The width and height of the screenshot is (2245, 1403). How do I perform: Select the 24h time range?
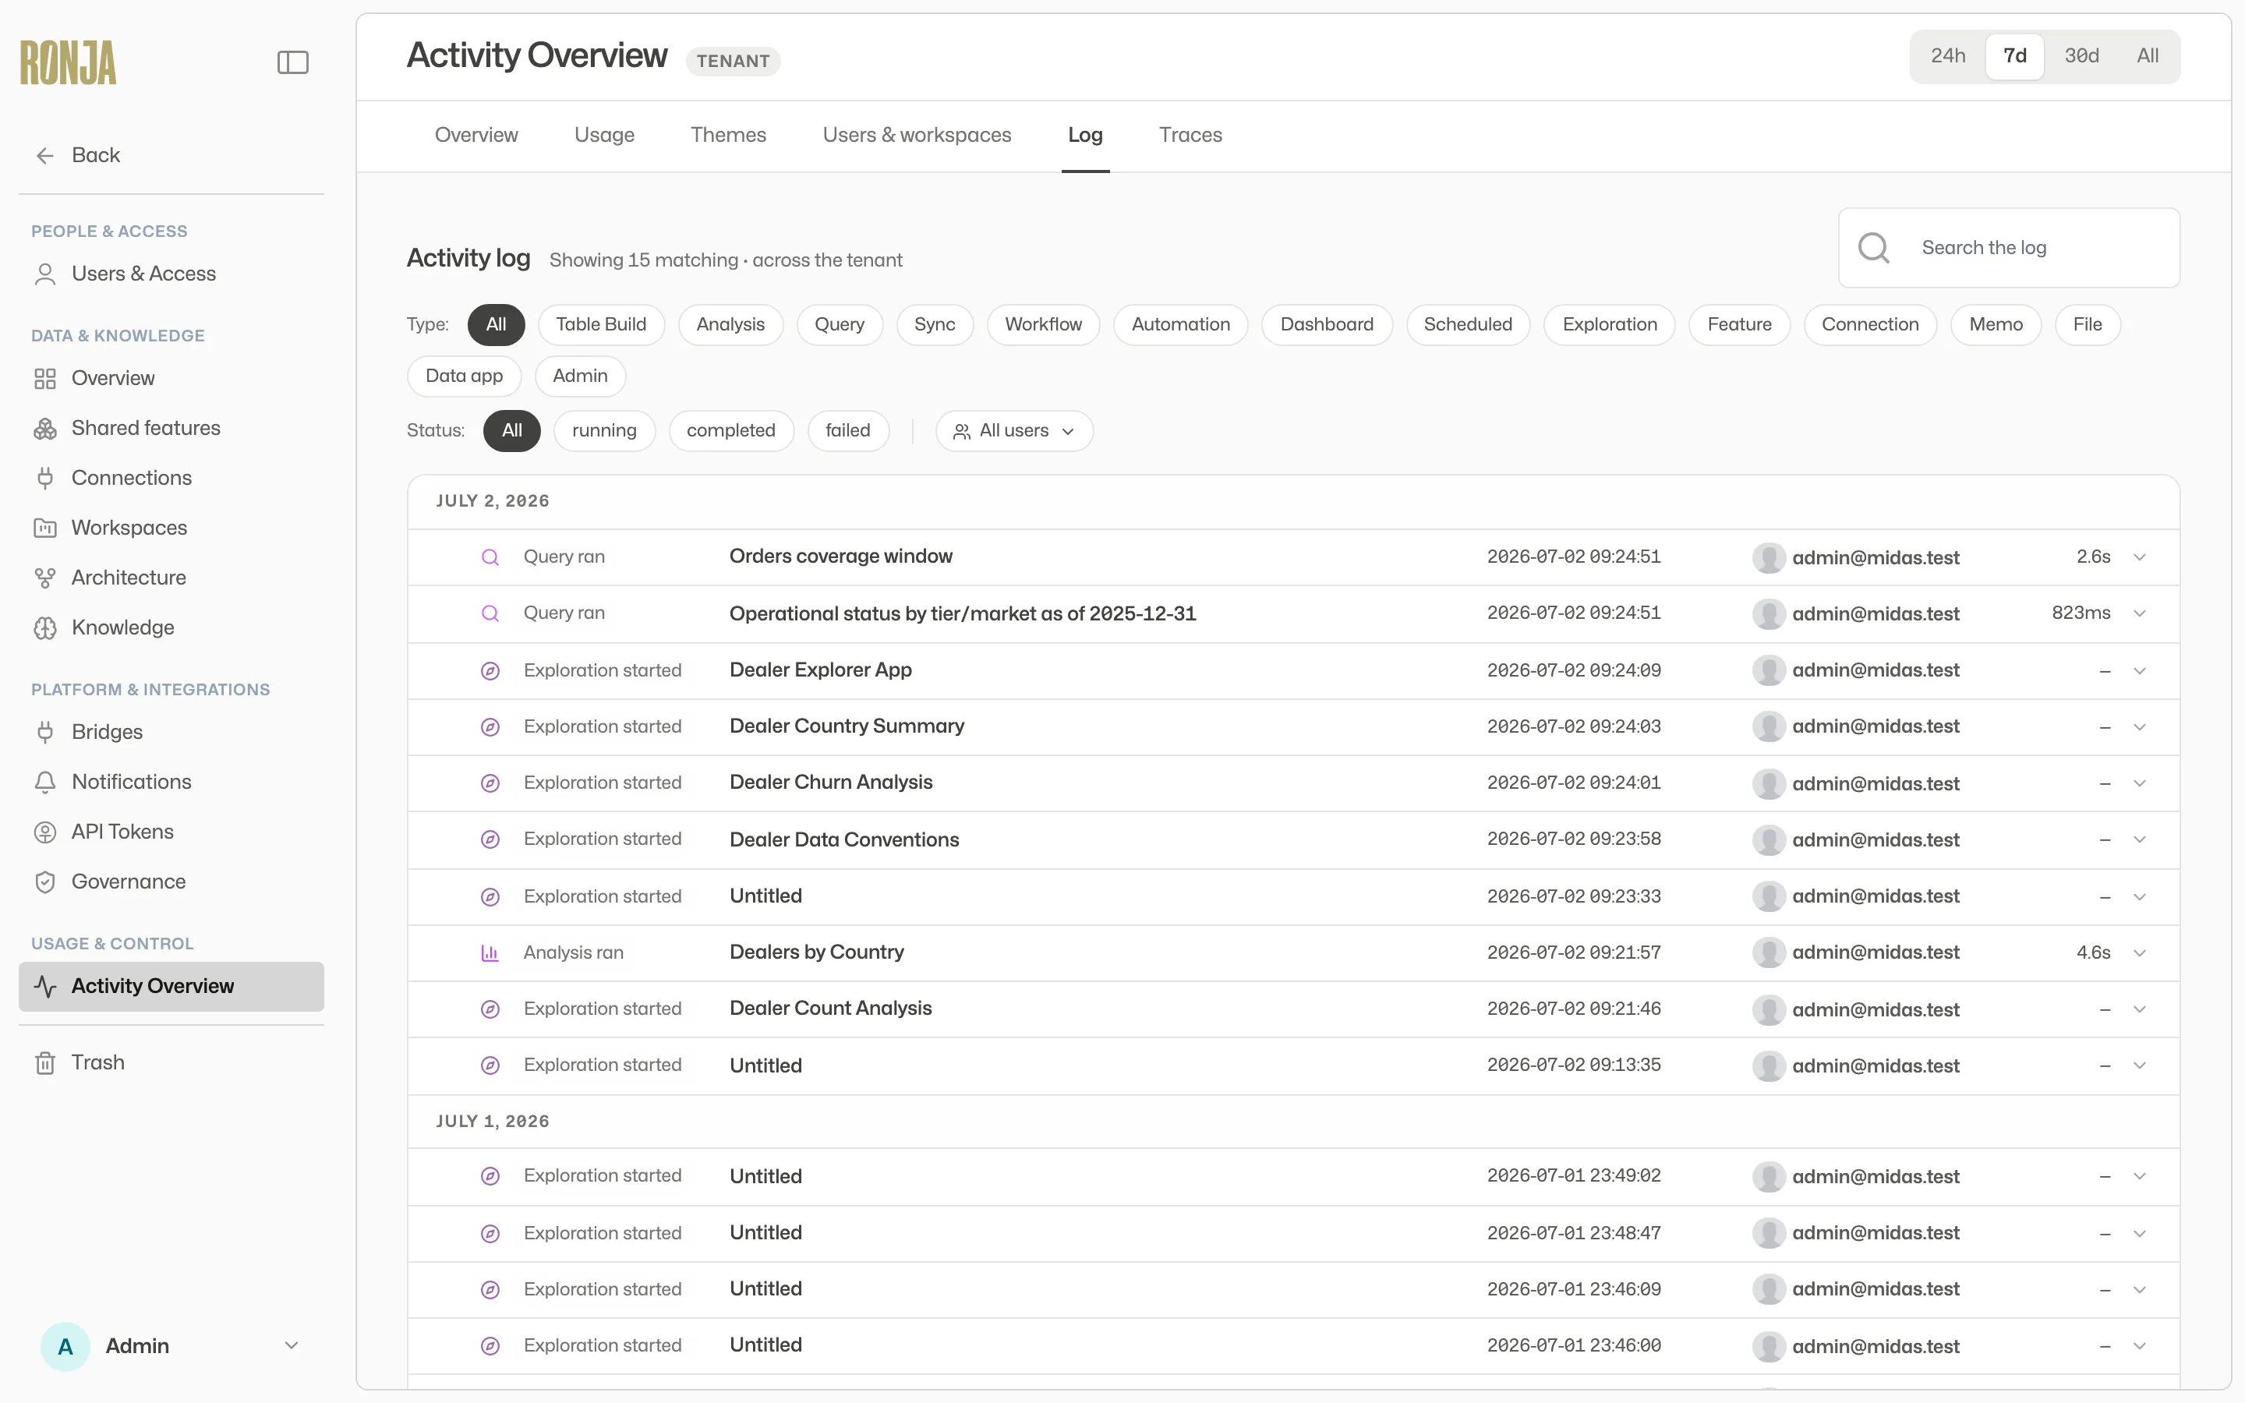click(x=1947, y=55)
